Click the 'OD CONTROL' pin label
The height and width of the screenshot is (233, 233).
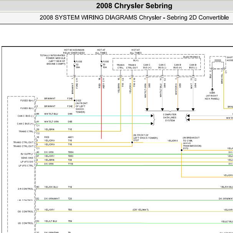point(26,211)
